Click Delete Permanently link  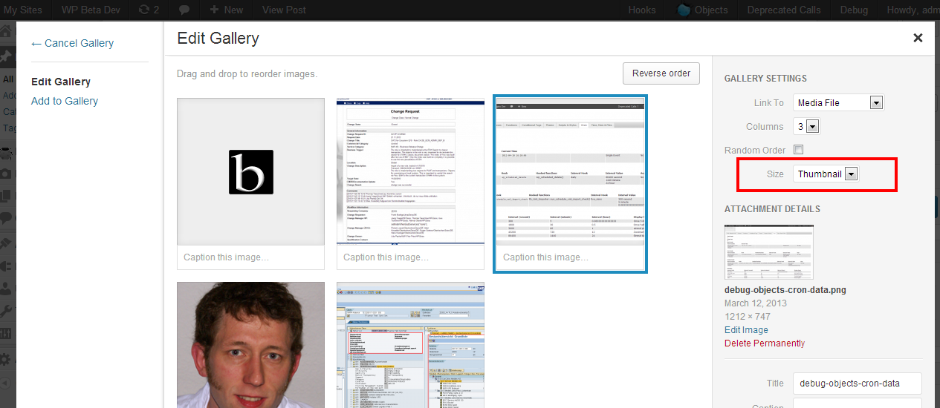[765, 343]
